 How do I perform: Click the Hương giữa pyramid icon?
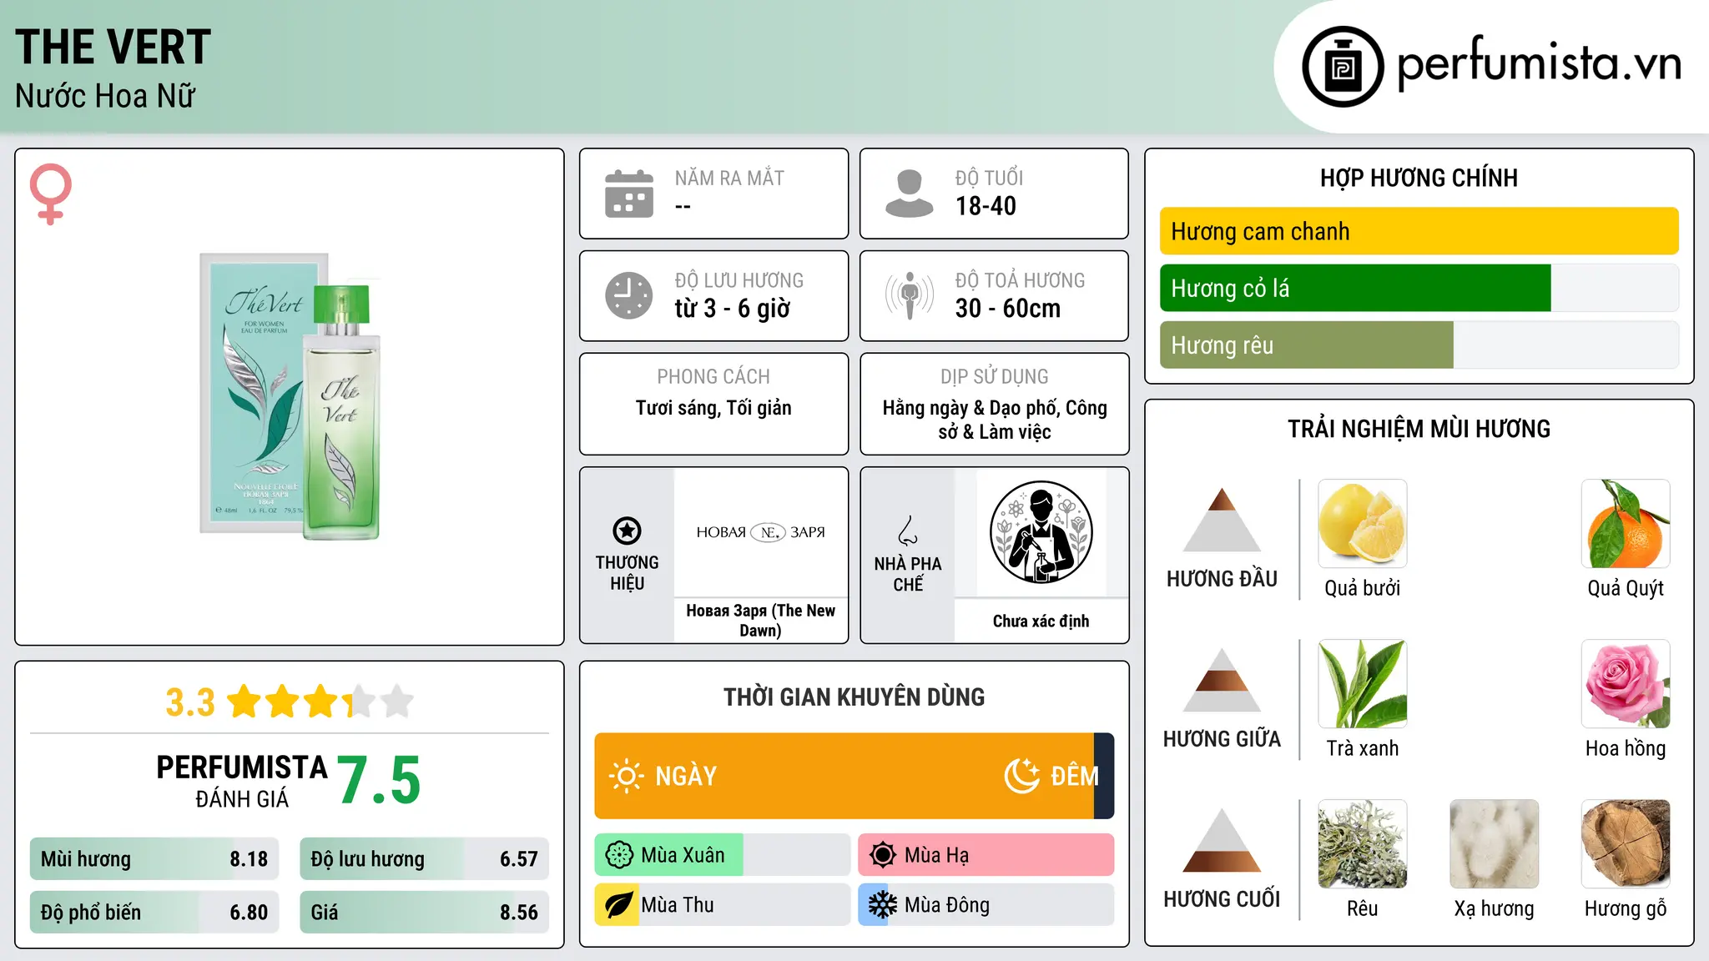coord(1222,680)
